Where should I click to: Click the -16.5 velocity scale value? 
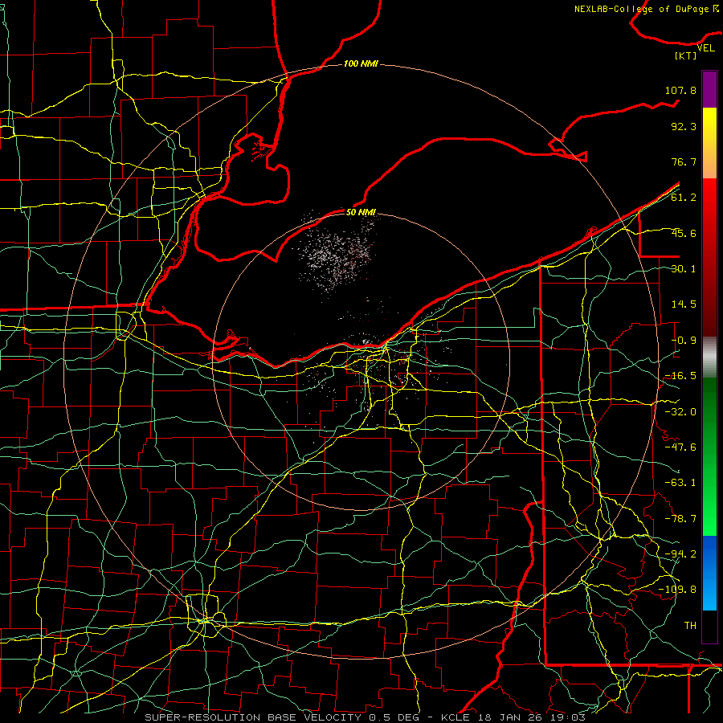point(680,376)
